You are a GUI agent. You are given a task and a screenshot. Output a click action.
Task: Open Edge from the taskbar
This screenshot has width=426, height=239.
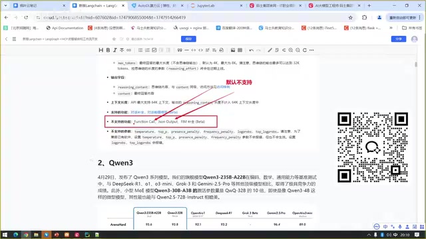[x=15, y=234]
